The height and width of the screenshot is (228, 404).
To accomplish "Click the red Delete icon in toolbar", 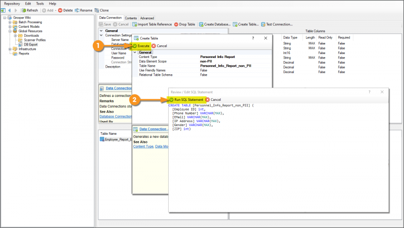I will (61, 10).
